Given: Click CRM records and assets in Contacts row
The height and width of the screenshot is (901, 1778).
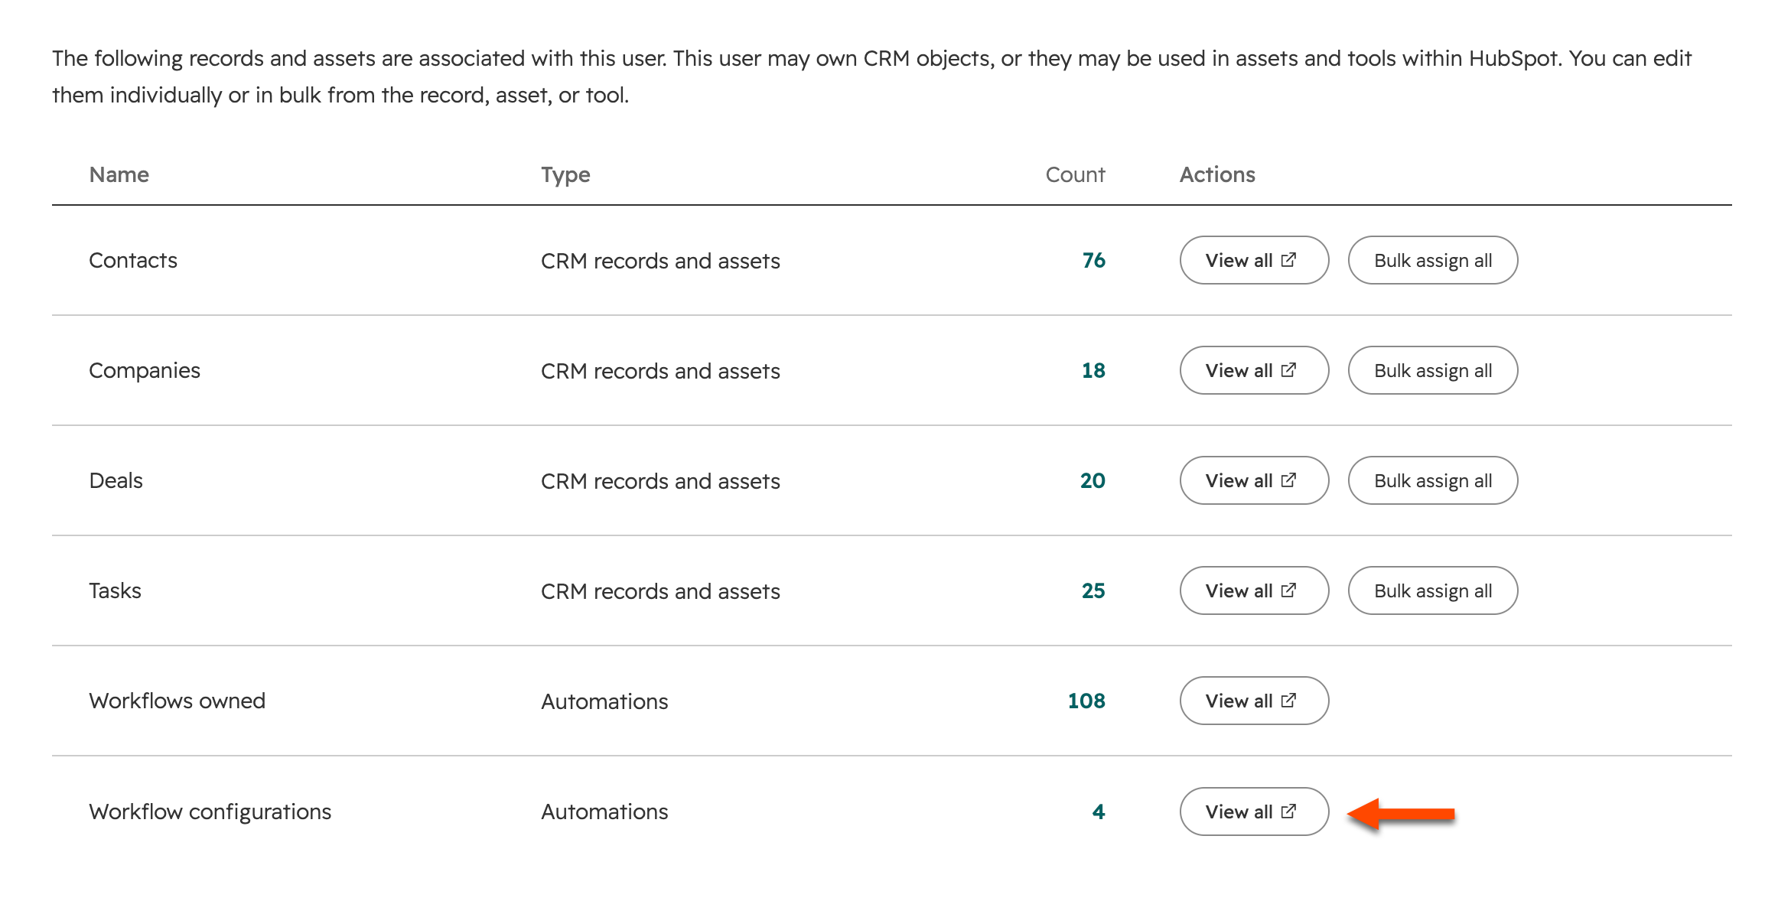Looking at the screenshot, I should [x=660, y=261].
